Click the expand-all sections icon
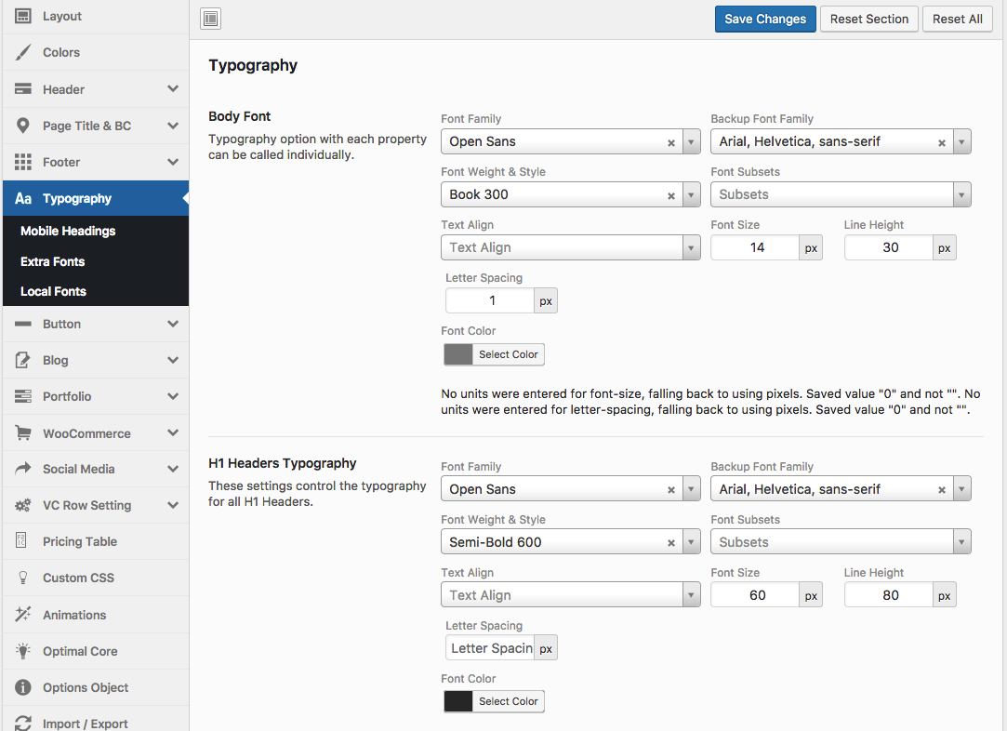Screen dimensions: 1007x731 click(210, 19)
